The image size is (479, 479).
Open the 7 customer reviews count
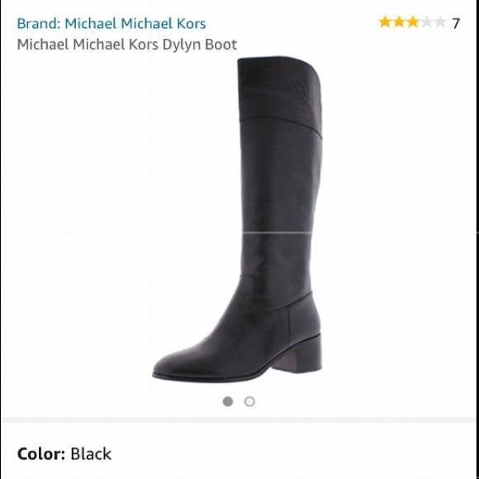456,23
